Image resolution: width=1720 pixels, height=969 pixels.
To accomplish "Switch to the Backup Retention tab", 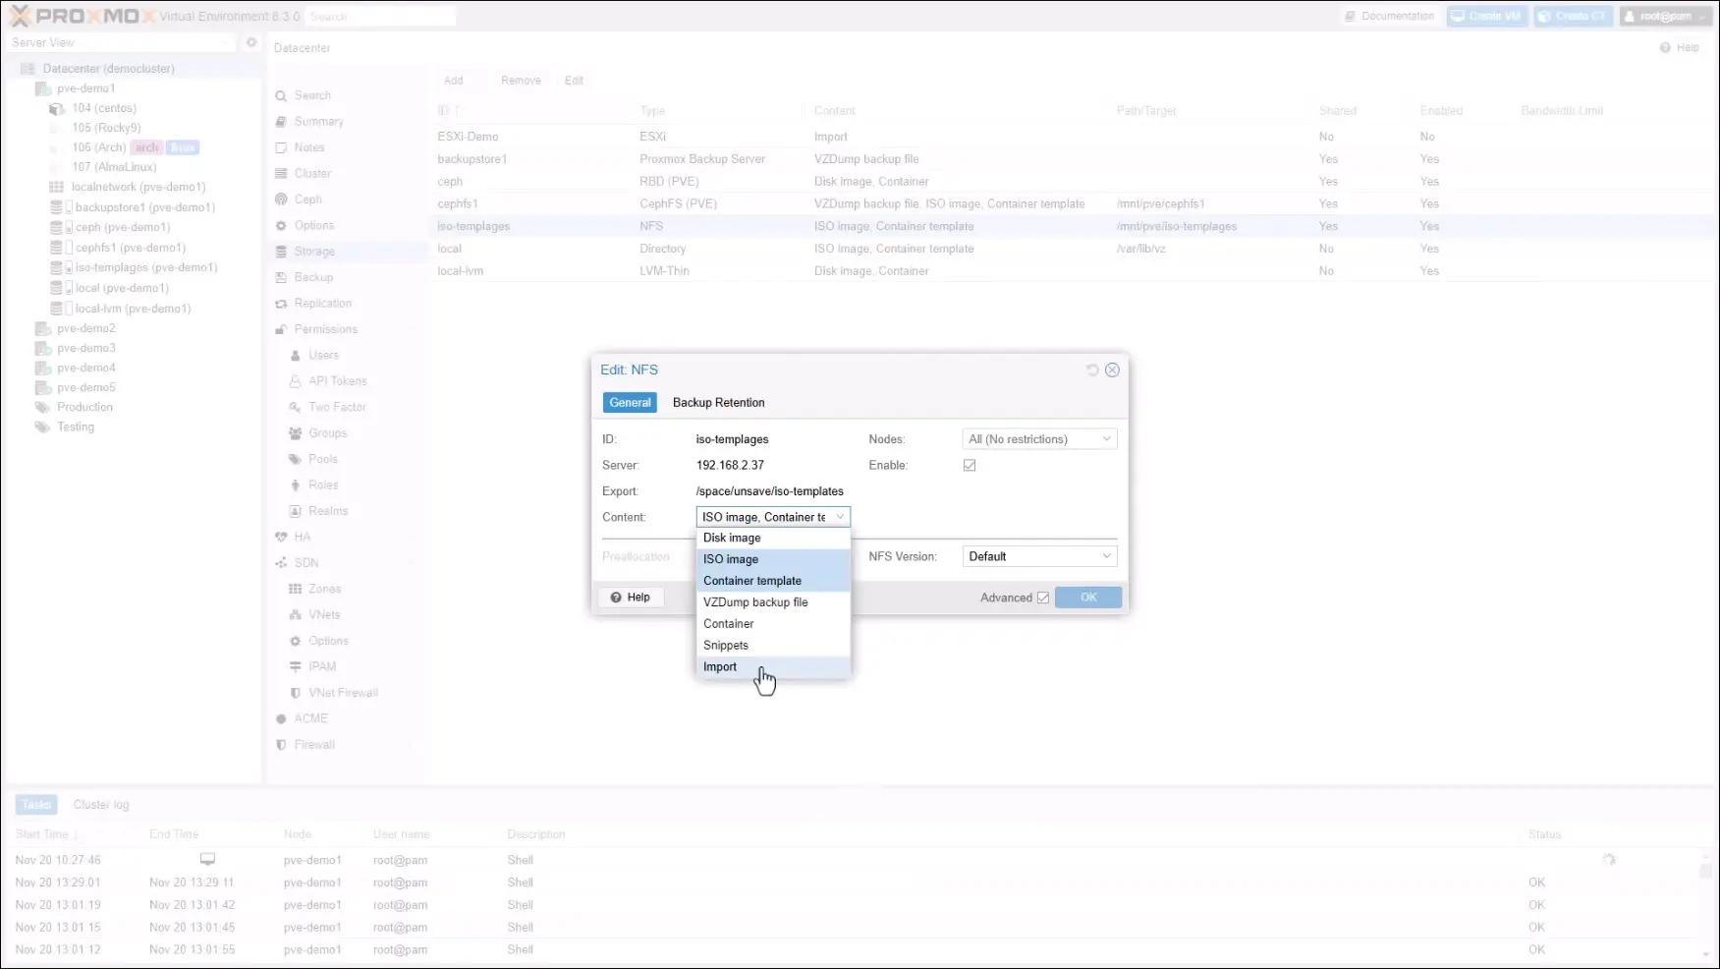I will tap(718, 403).
